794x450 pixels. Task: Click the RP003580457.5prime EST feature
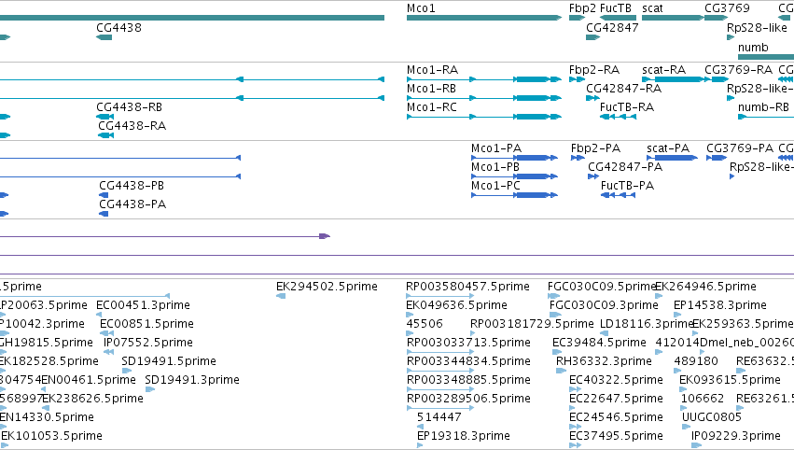(x=440, y=296)
